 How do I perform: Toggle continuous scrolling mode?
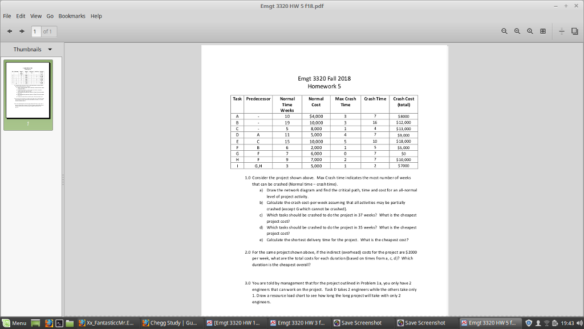562,31
